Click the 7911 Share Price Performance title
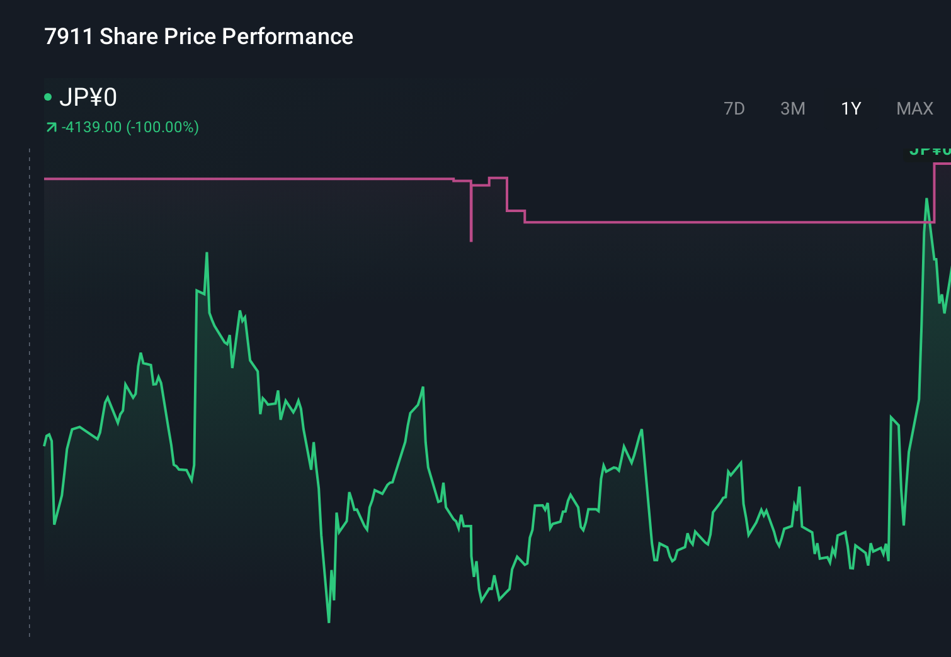The width and height of the screenshot is (951, 657). coord(198,36)
